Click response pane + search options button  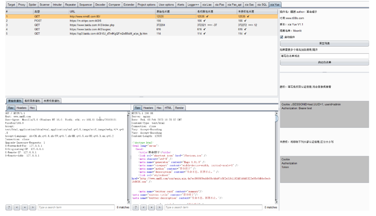pyautogui.click(x=151, y=207)
